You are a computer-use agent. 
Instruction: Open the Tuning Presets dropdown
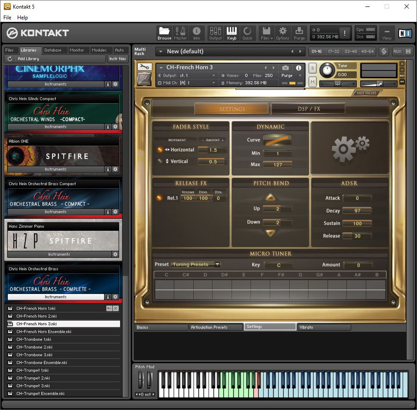196,265
